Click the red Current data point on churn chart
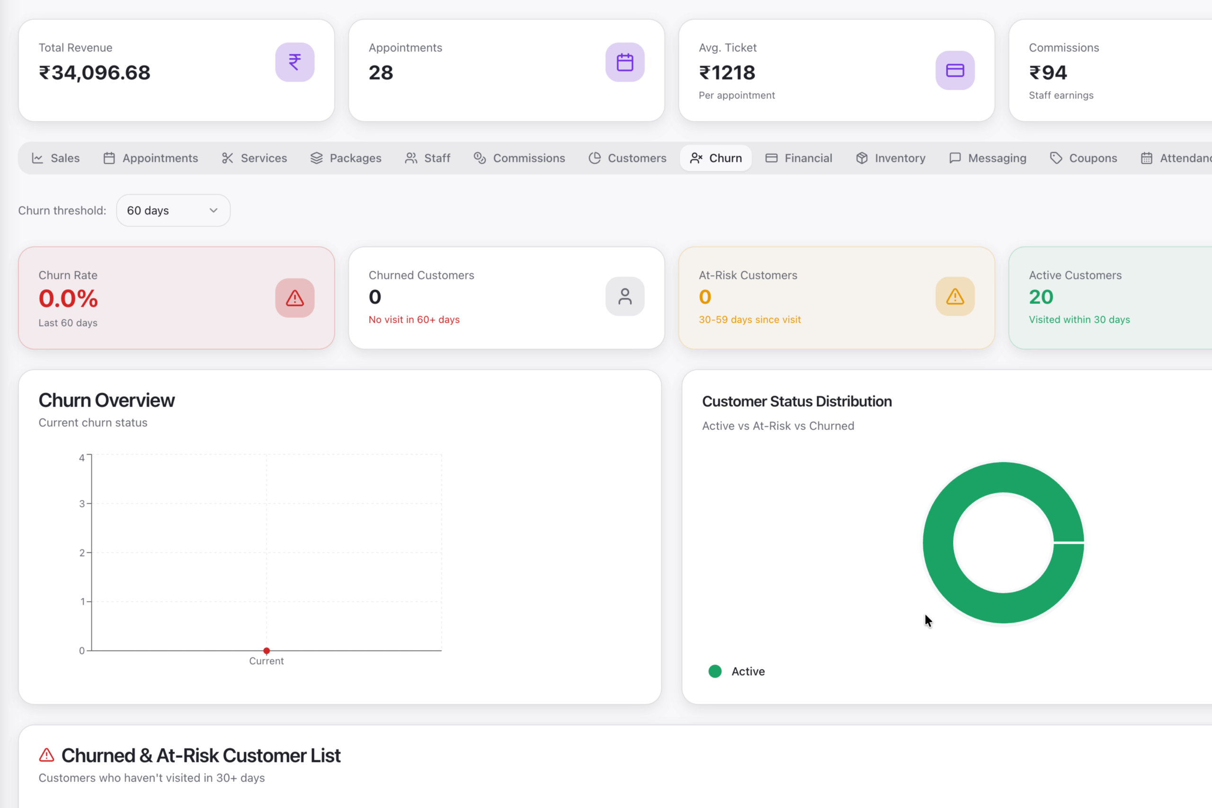 (267, 650)
